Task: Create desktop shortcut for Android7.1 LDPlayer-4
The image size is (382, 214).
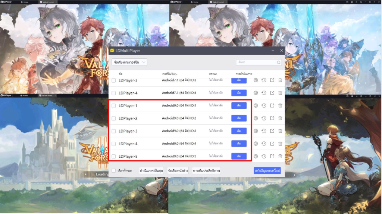Action: coord(272,93)
